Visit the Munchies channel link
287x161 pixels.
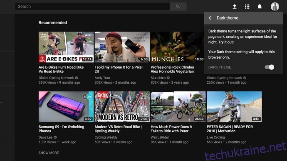pyautogui.click(x=158, y=78)
